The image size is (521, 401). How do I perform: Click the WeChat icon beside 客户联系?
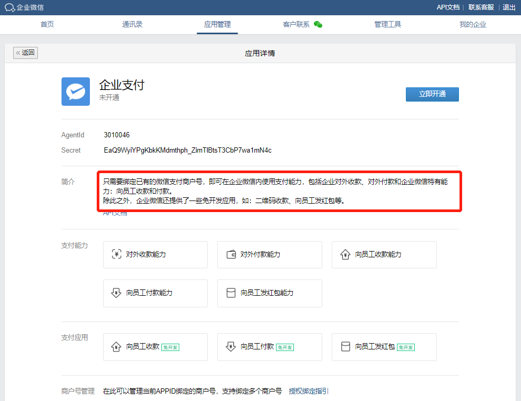pos(318,24)
